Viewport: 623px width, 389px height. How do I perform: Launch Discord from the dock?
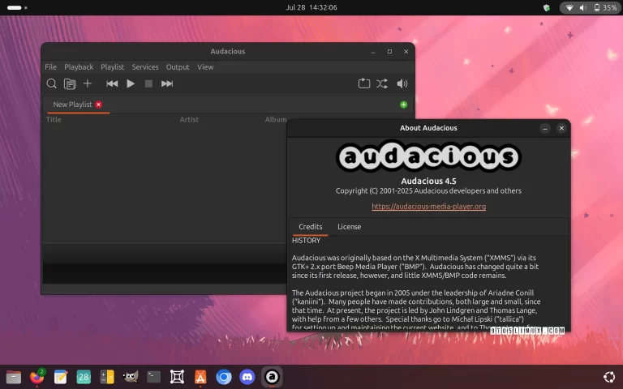247,377
